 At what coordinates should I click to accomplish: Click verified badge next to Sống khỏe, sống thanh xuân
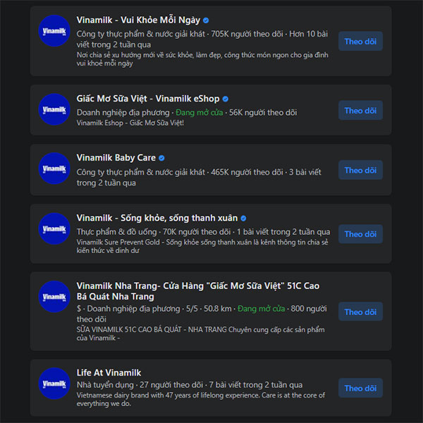[x=243, y=219]
